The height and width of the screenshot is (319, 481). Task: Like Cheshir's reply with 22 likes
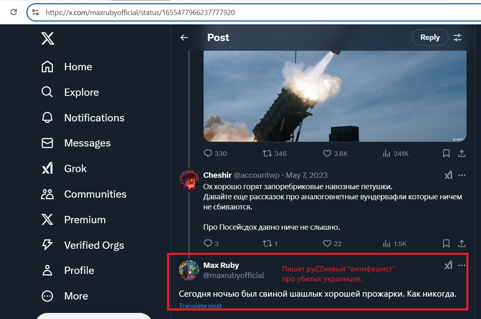coord(332,244)
